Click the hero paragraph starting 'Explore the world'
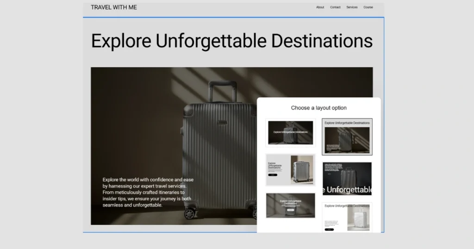This screenshot has width=474, height=249. pos(148,192)
